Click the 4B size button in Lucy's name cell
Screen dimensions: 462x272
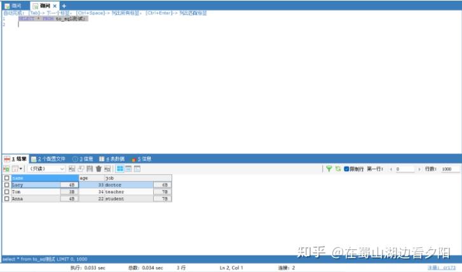(x=69, y=185)
